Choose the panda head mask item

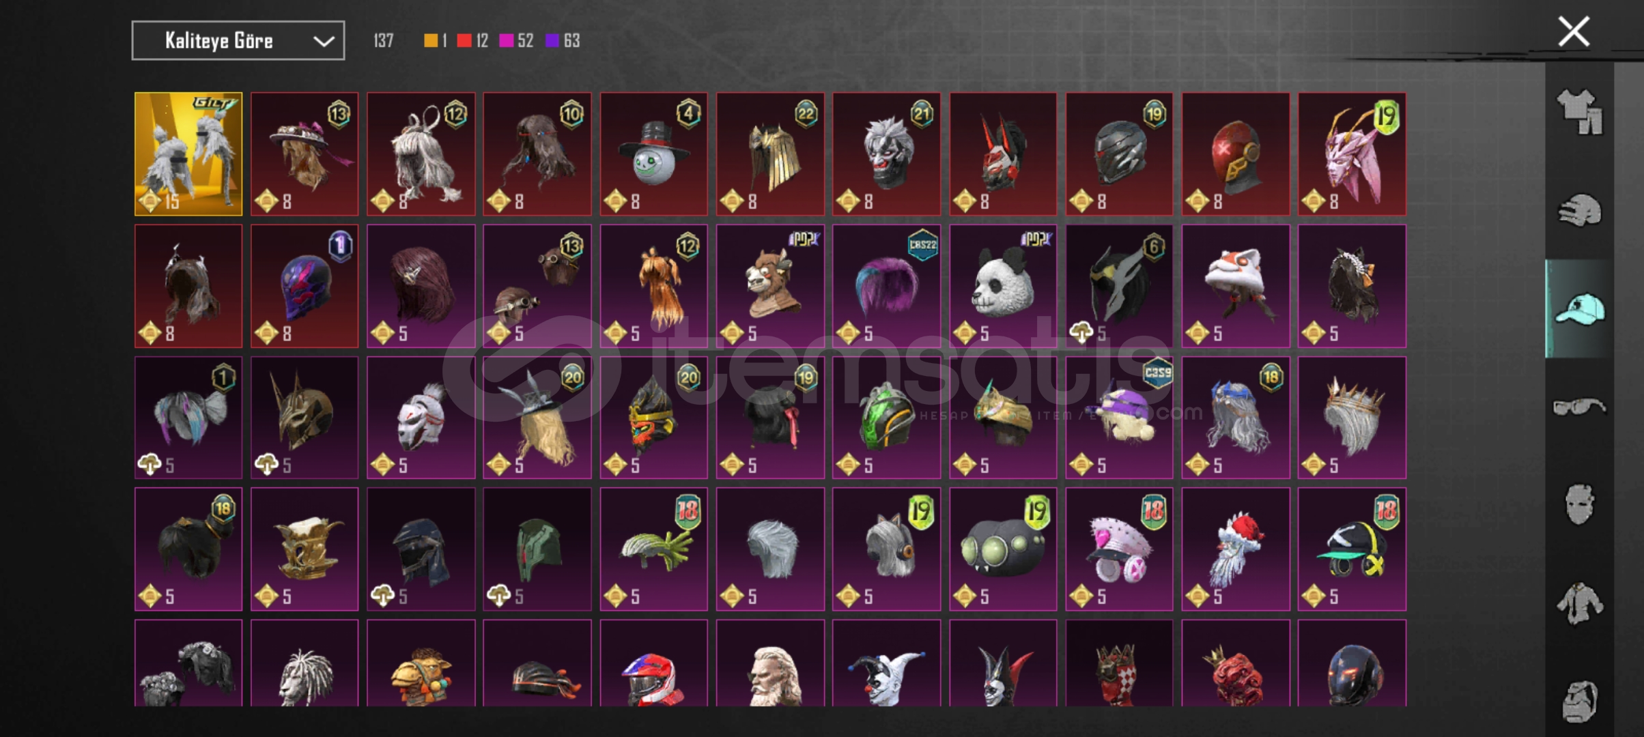1003,286
